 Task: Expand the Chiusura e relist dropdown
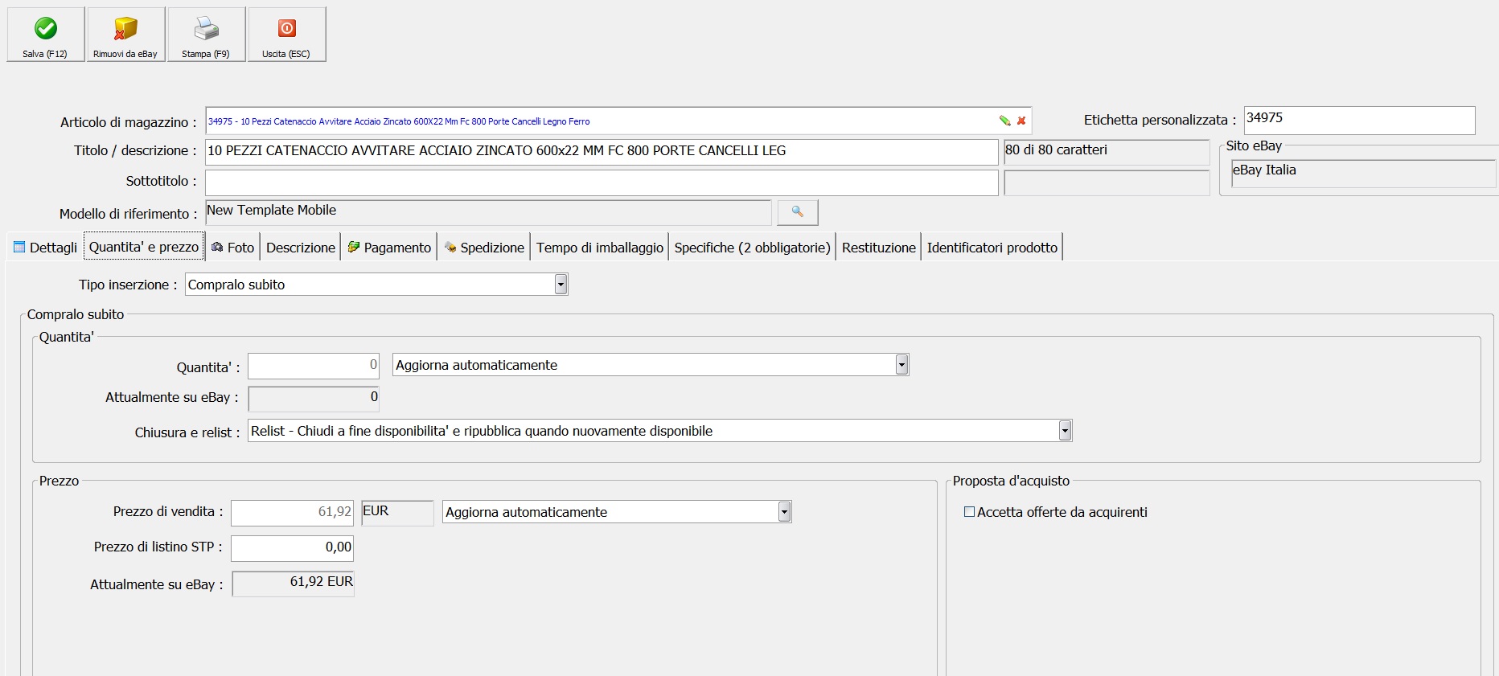pos(1065,431)
